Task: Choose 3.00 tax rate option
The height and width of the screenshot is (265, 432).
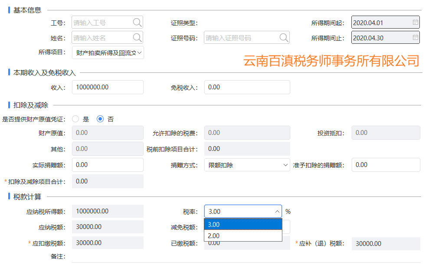Action: pos(243,225)
